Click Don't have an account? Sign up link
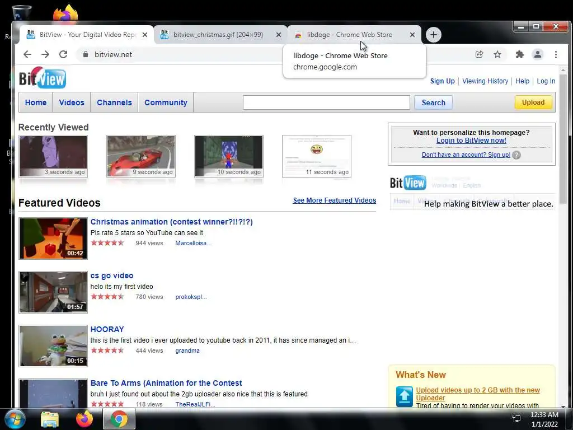 466,155
